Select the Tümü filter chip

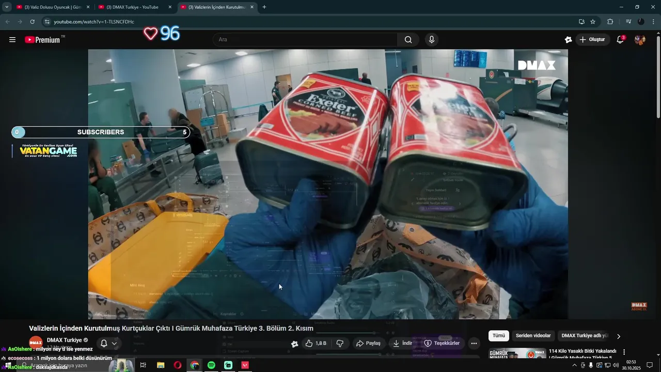coord(498,336)
